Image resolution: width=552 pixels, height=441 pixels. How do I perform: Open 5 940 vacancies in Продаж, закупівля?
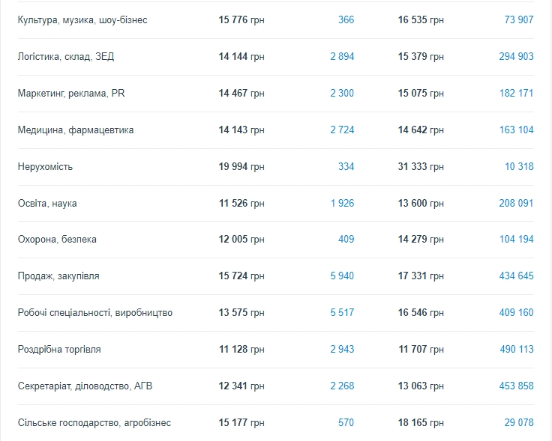(342, 276)
